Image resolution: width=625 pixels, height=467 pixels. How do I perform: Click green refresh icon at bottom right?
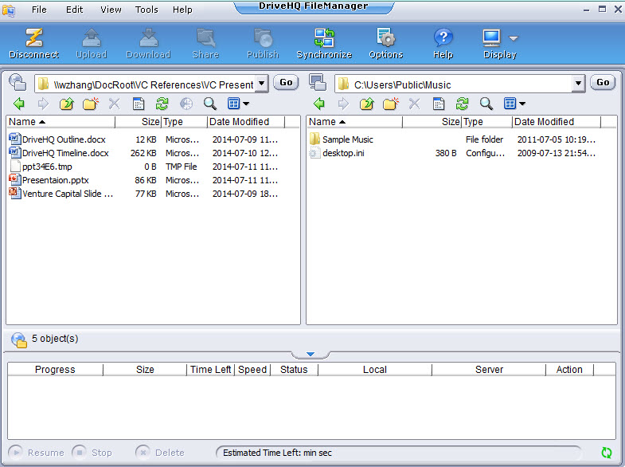606,453
